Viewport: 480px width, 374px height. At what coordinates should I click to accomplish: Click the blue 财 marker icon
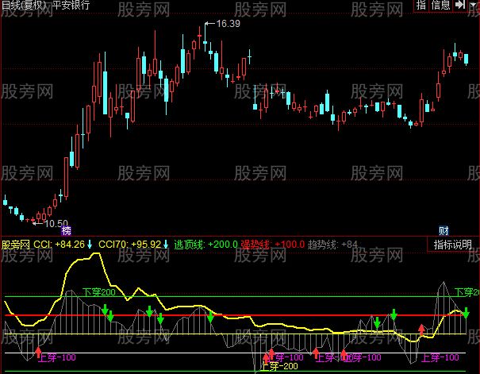pos(444,230)
